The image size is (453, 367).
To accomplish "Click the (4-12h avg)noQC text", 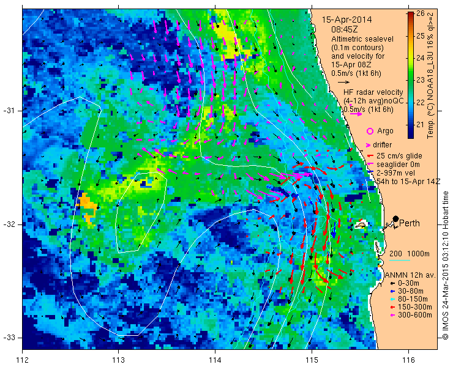I will tap(373, 101).
